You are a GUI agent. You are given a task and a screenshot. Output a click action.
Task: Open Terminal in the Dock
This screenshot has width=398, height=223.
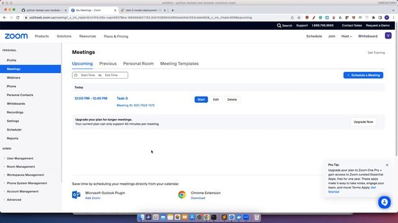pos(214,217)
